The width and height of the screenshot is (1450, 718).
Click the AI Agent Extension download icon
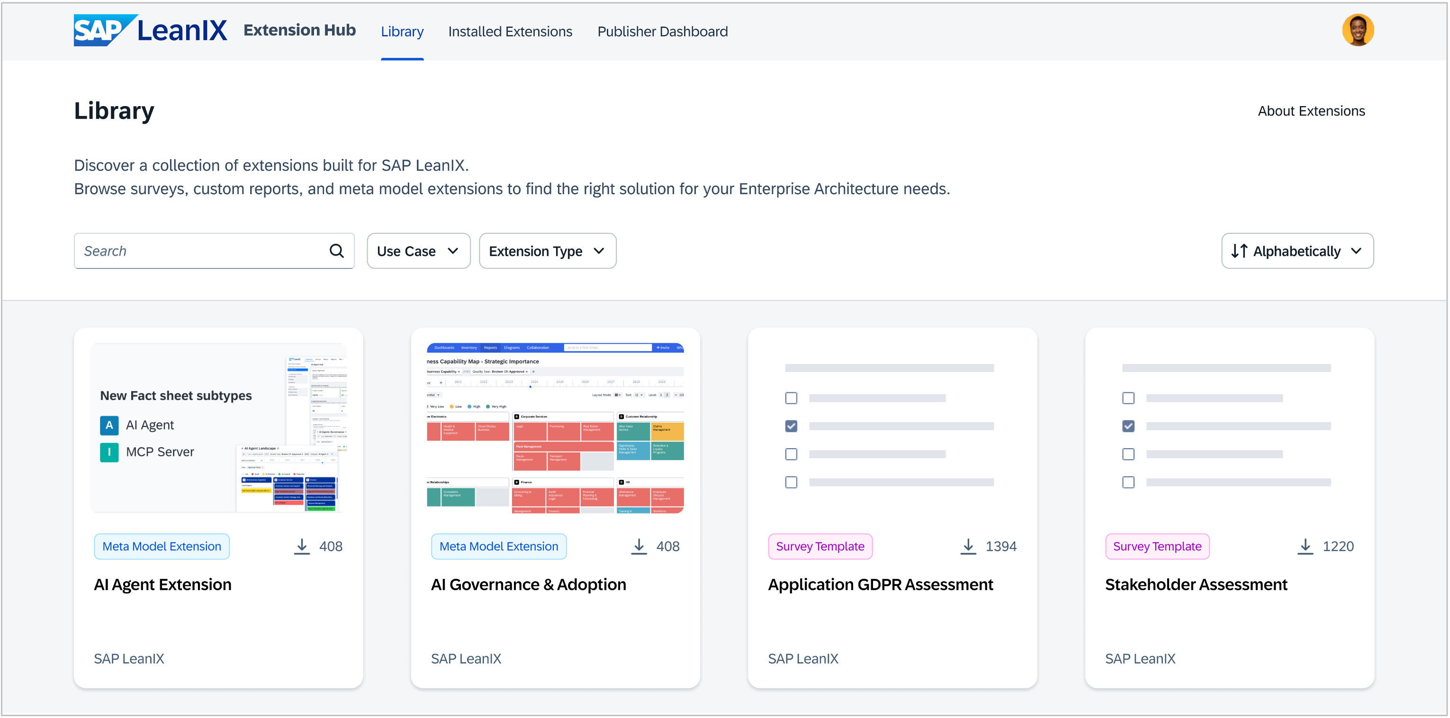(x=302, y=546)
